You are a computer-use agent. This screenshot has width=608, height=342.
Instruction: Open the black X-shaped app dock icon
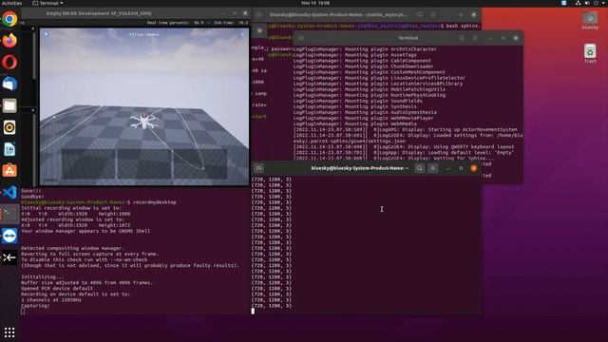pyautogui.click(x=9, y=257)
